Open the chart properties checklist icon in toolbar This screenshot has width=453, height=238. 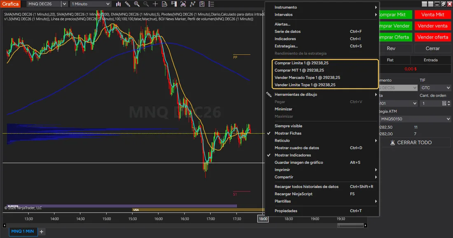(x=202, y=4)
